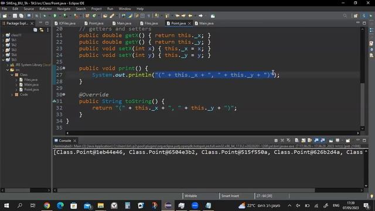The height and width of the screenshot is (211, 375).
Task: Open the Refactor menu
Action: (x=46, y=9)
